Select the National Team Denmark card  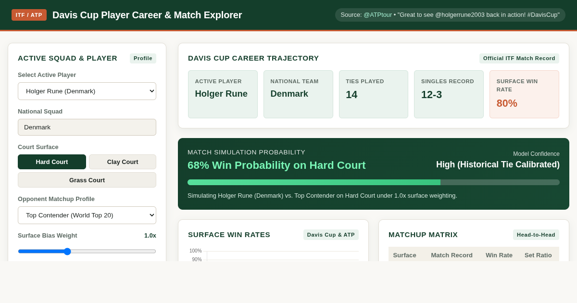tap(298, 94)
